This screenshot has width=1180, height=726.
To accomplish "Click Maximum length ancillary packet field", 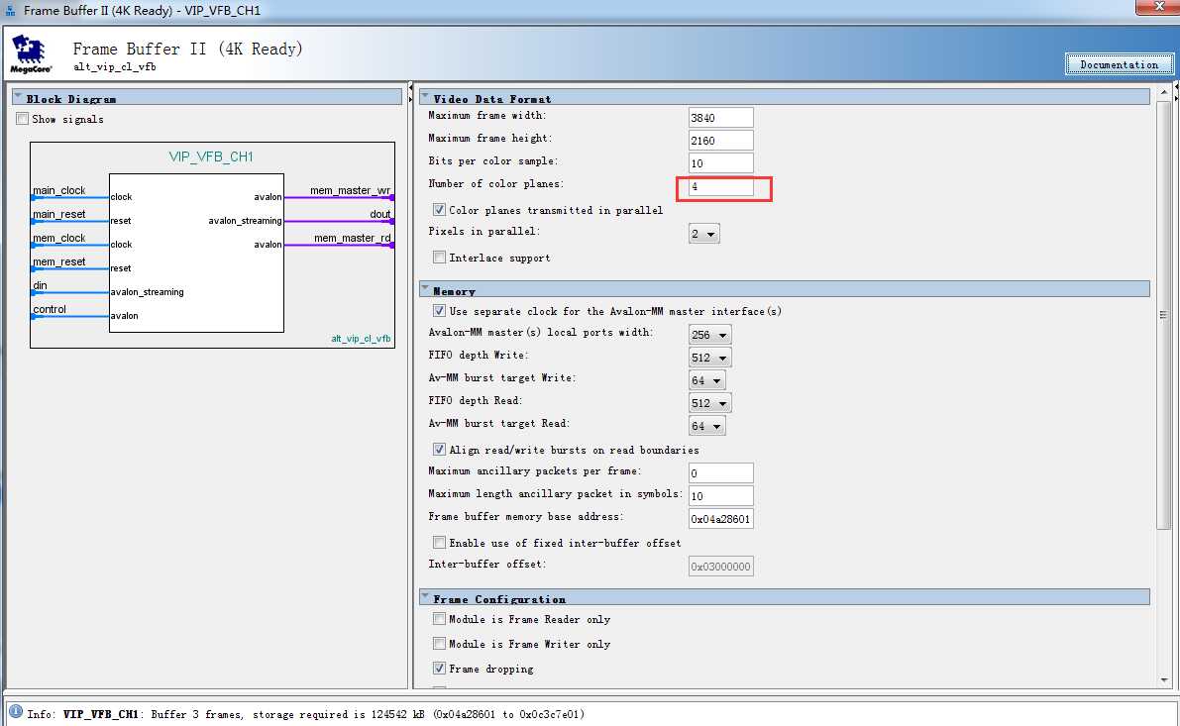I will [721, 496].
